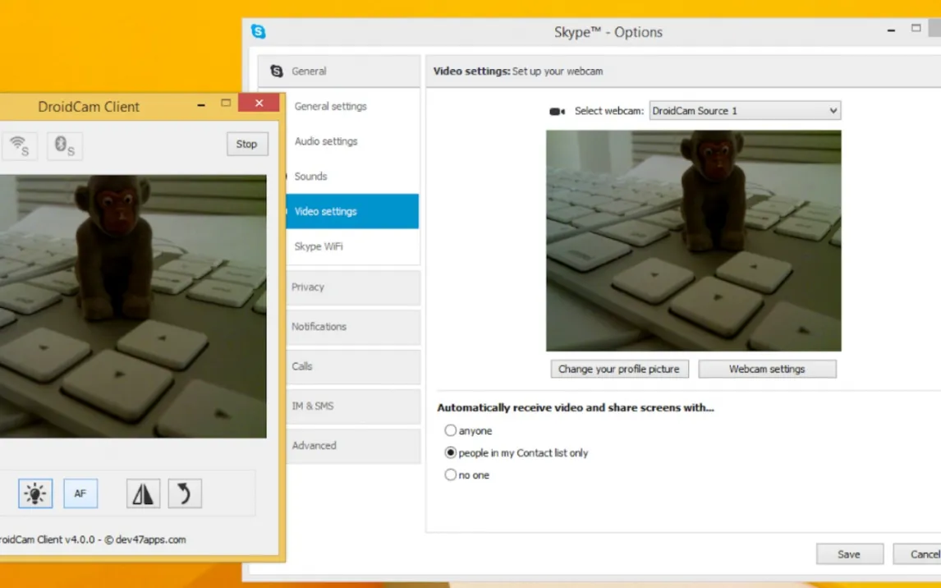Select the "no one" radio option
The image size is (941, 588).
pos(450,475)
